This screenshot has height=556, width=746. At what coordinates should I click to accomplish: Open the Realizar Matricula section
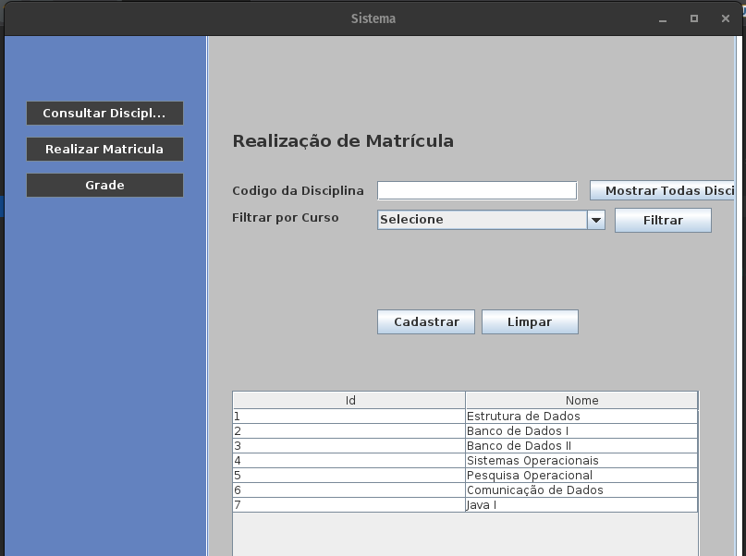click(104, 149)
